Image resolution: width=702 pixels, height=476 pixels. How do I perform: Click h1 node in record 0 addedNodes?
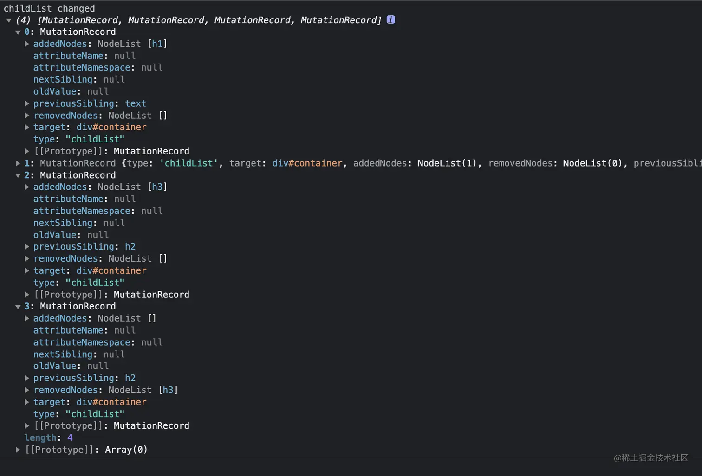[x=157, y=44]
